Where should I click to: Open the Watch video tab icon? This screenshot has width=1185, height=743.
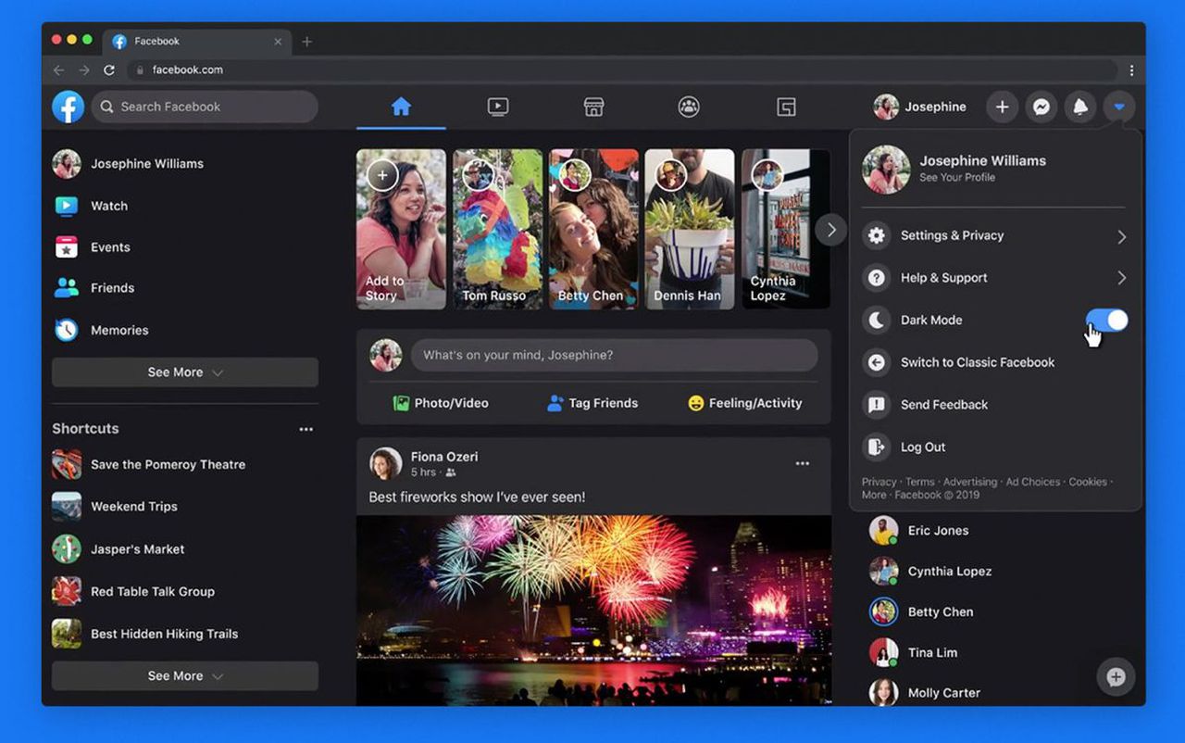pyautogui.click(x=498, y=107)
